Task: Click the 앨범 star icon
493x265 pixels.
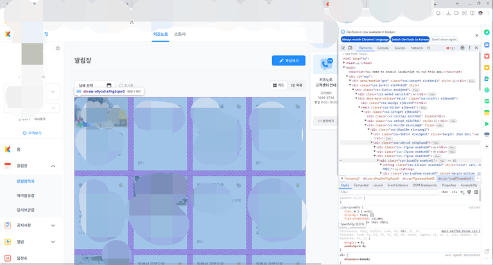Action: pos(8,242)
